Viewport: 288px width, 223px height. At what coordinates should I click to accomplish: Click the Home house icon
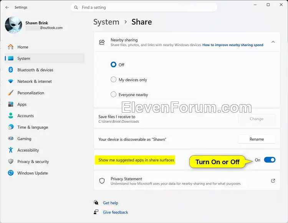point(11,47)
